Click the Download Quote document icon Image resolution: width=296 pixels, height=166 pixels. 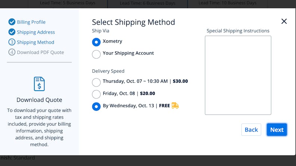point(39,84)
